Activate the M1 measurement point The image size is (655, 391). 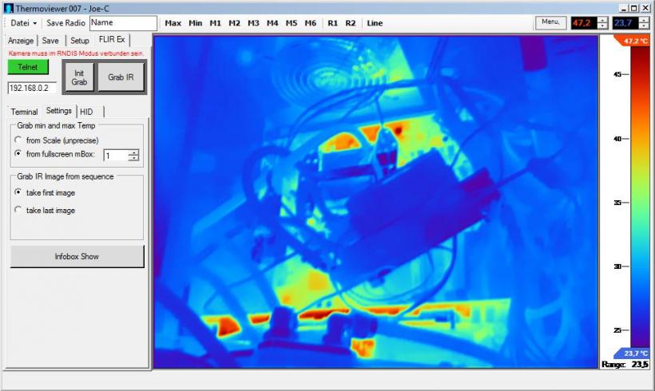coord(216,23)
